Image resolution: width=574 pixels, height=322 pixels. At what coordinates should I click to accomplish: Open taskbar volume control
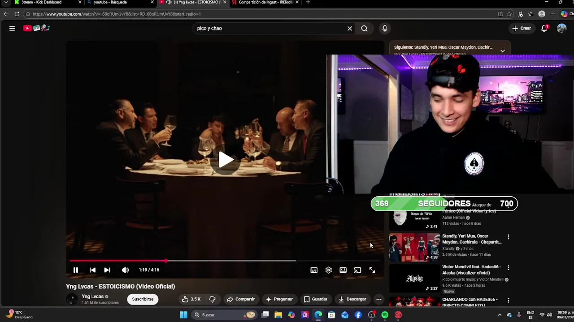pos(549,315)
